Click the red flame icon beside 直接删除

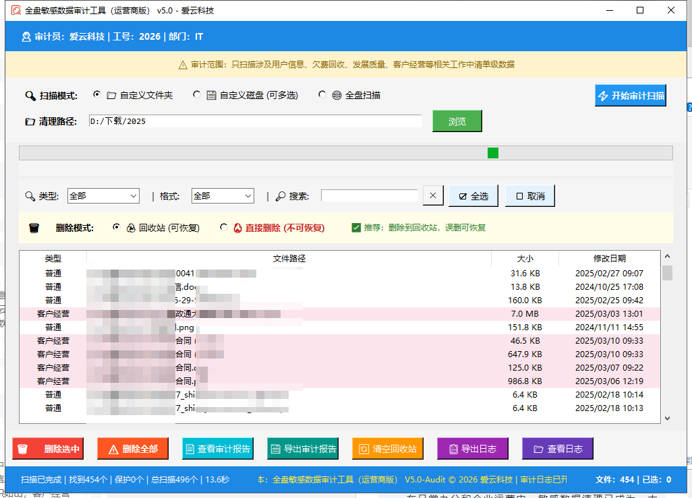click(238, 228)
